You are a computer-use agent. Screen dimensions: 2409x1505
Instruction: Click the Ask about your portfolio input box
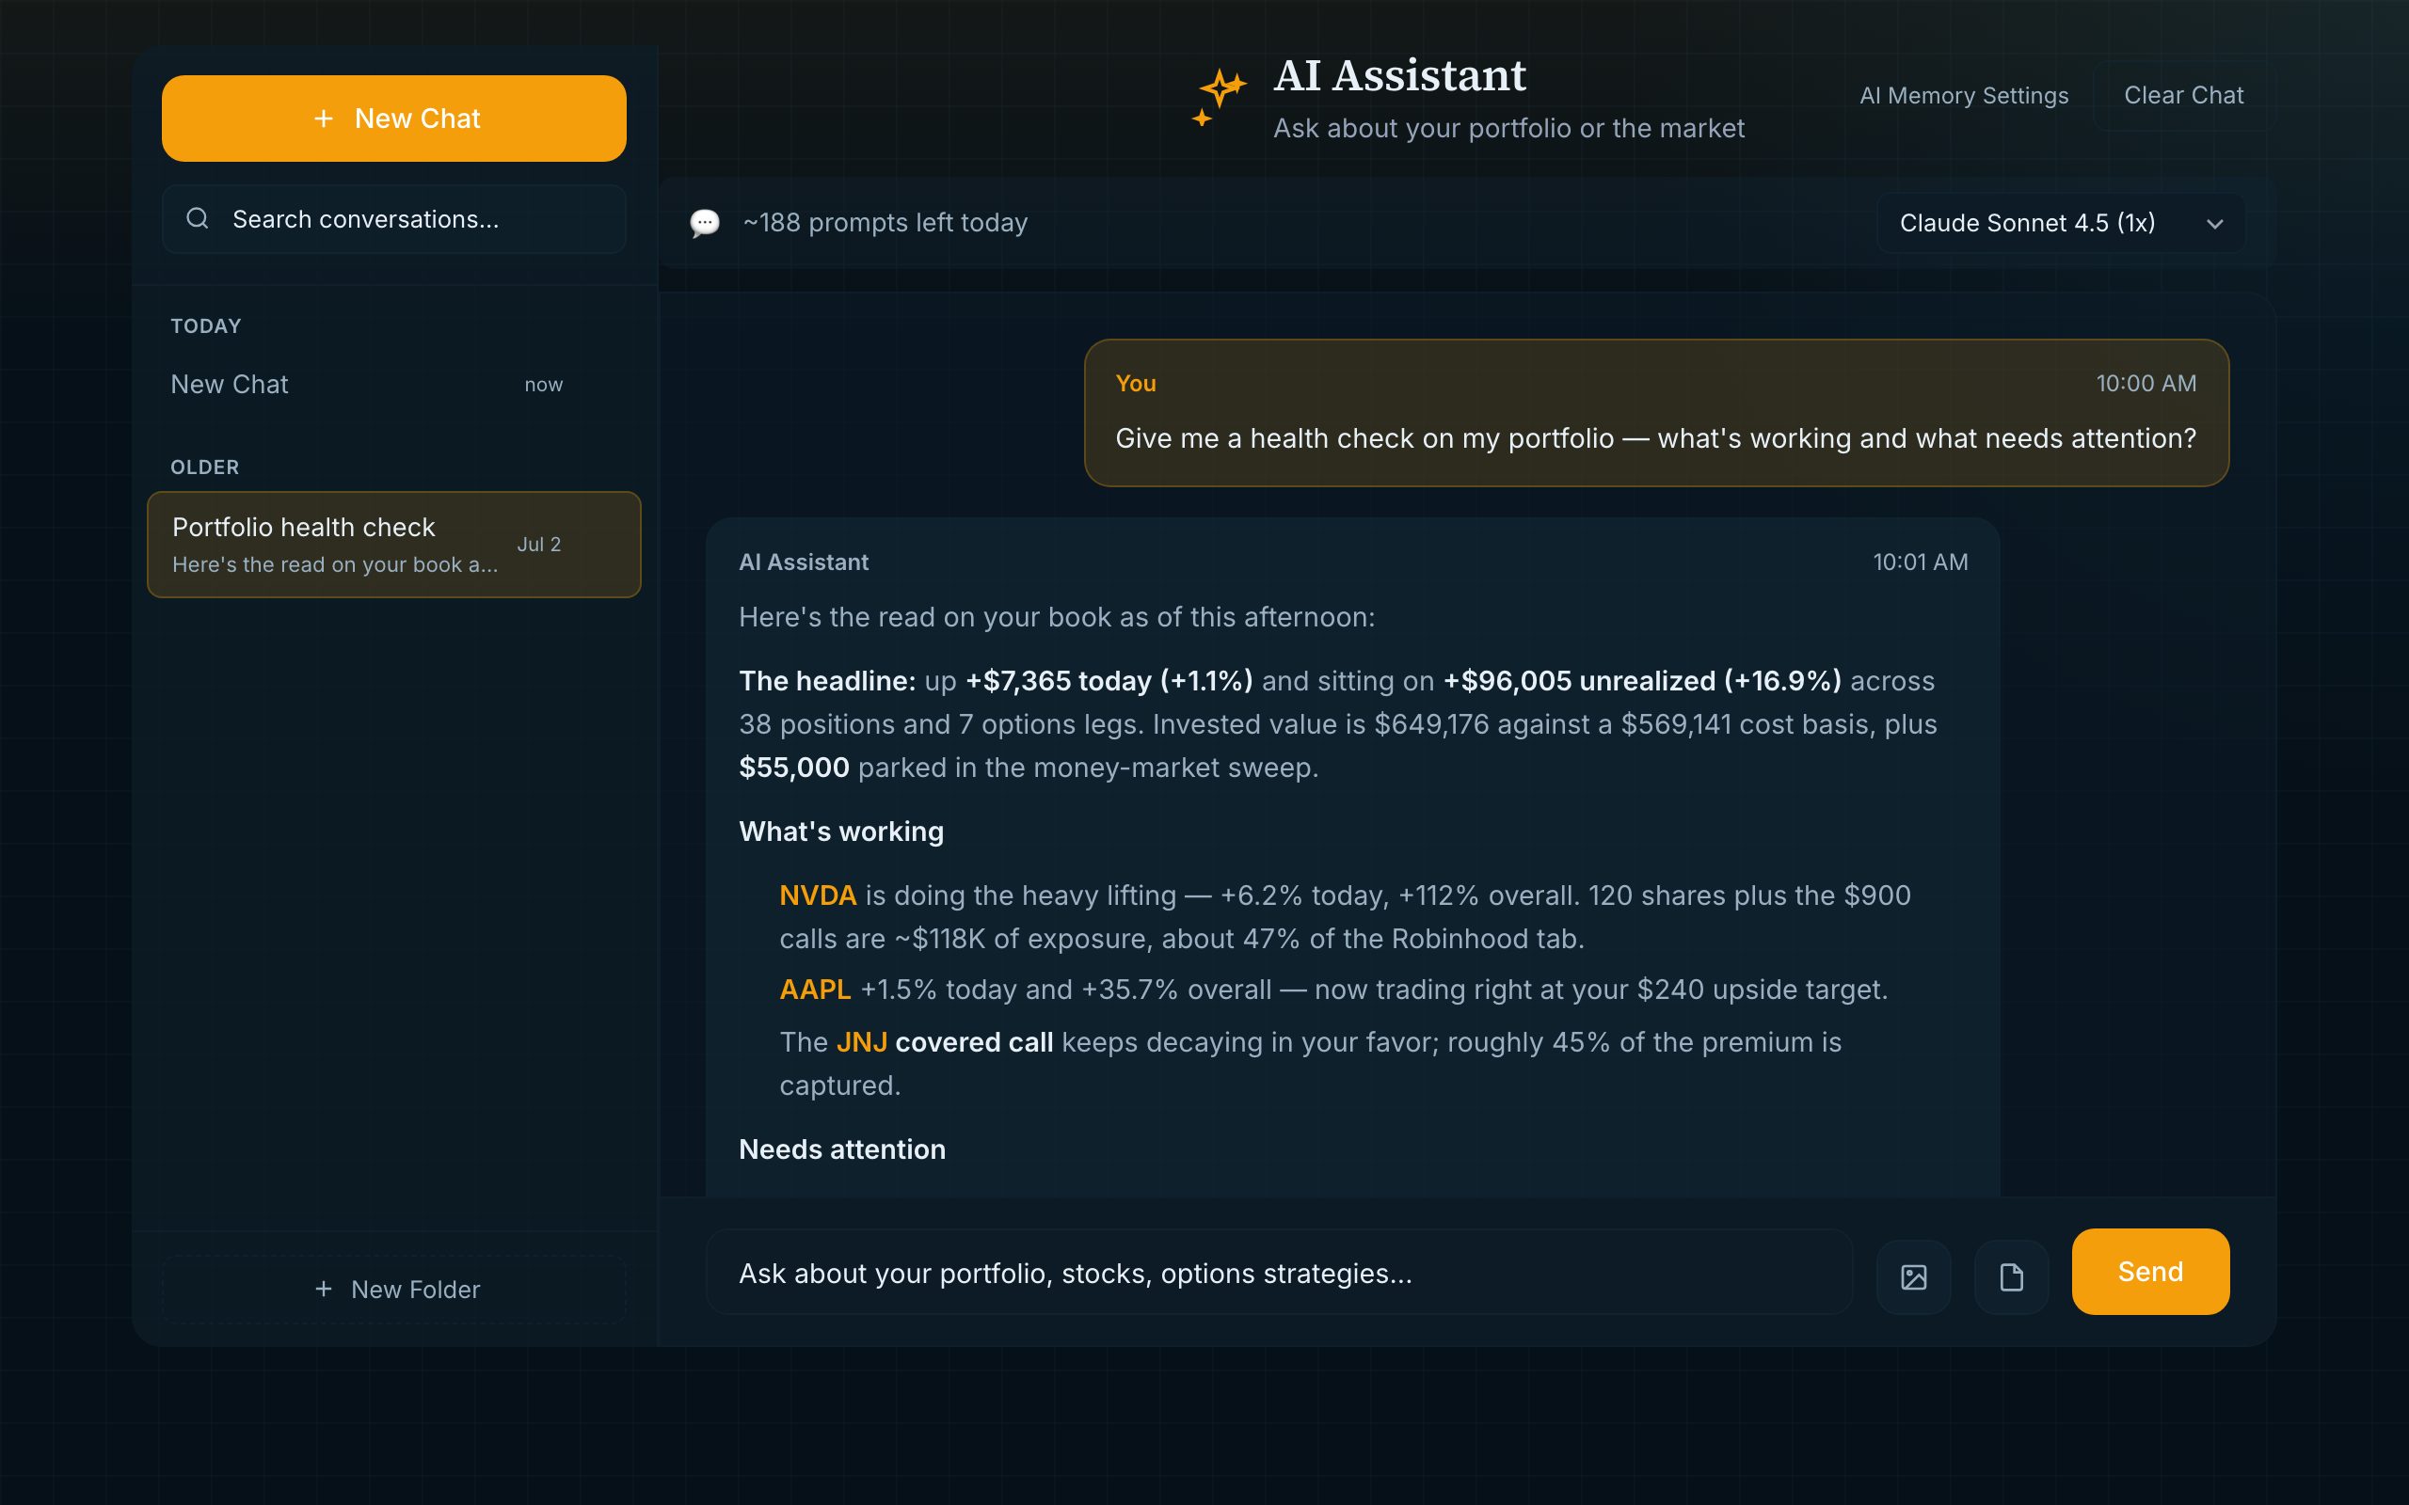(x=1279, y=1272)
